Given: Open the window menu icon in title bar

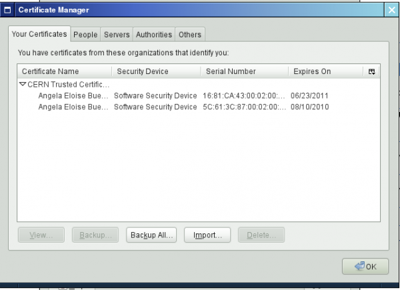Looking at the screenshot, I should (x=8, y=10).
